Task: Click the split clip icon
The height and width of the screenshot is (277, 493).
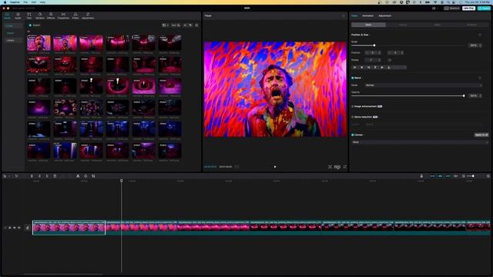Action: [32, 176]
